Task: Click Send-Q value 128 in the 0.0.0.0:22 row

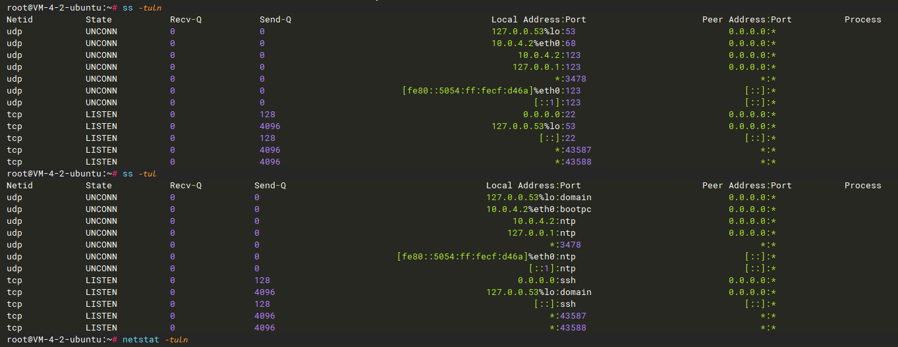Action: 267,115
